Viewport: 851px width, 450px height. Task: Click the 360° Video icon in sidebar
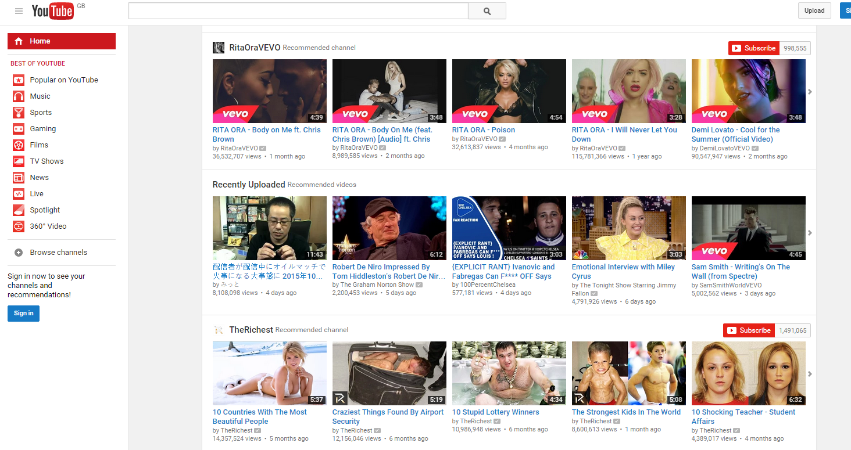coord(19,226)
